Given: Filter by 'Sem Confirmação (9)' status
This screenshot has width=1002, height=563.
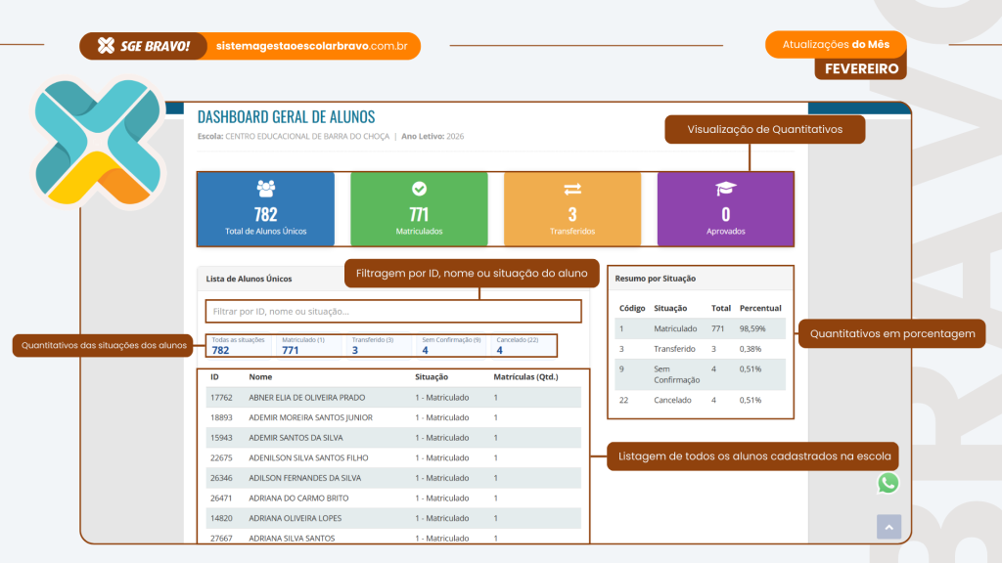Looking at the screenshot, I should point(450,345).
